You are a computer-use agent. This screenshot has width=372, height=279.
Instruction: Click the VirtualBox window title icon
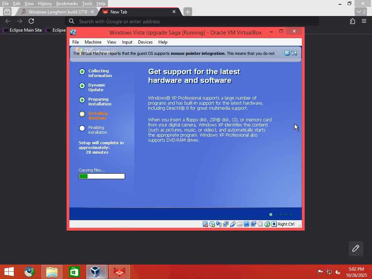click(73, 32)
